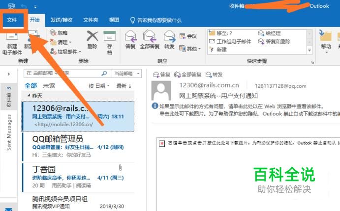Select the 答复和删除 quick step
This screenshot has height=211, width=340.
click(x=274, y=41)
